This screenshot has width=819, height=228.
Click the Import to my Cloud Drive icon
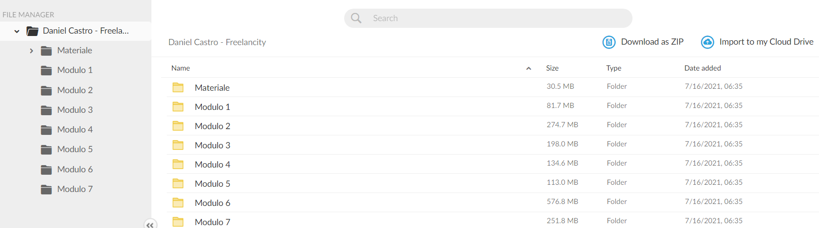tap(707, 42)
